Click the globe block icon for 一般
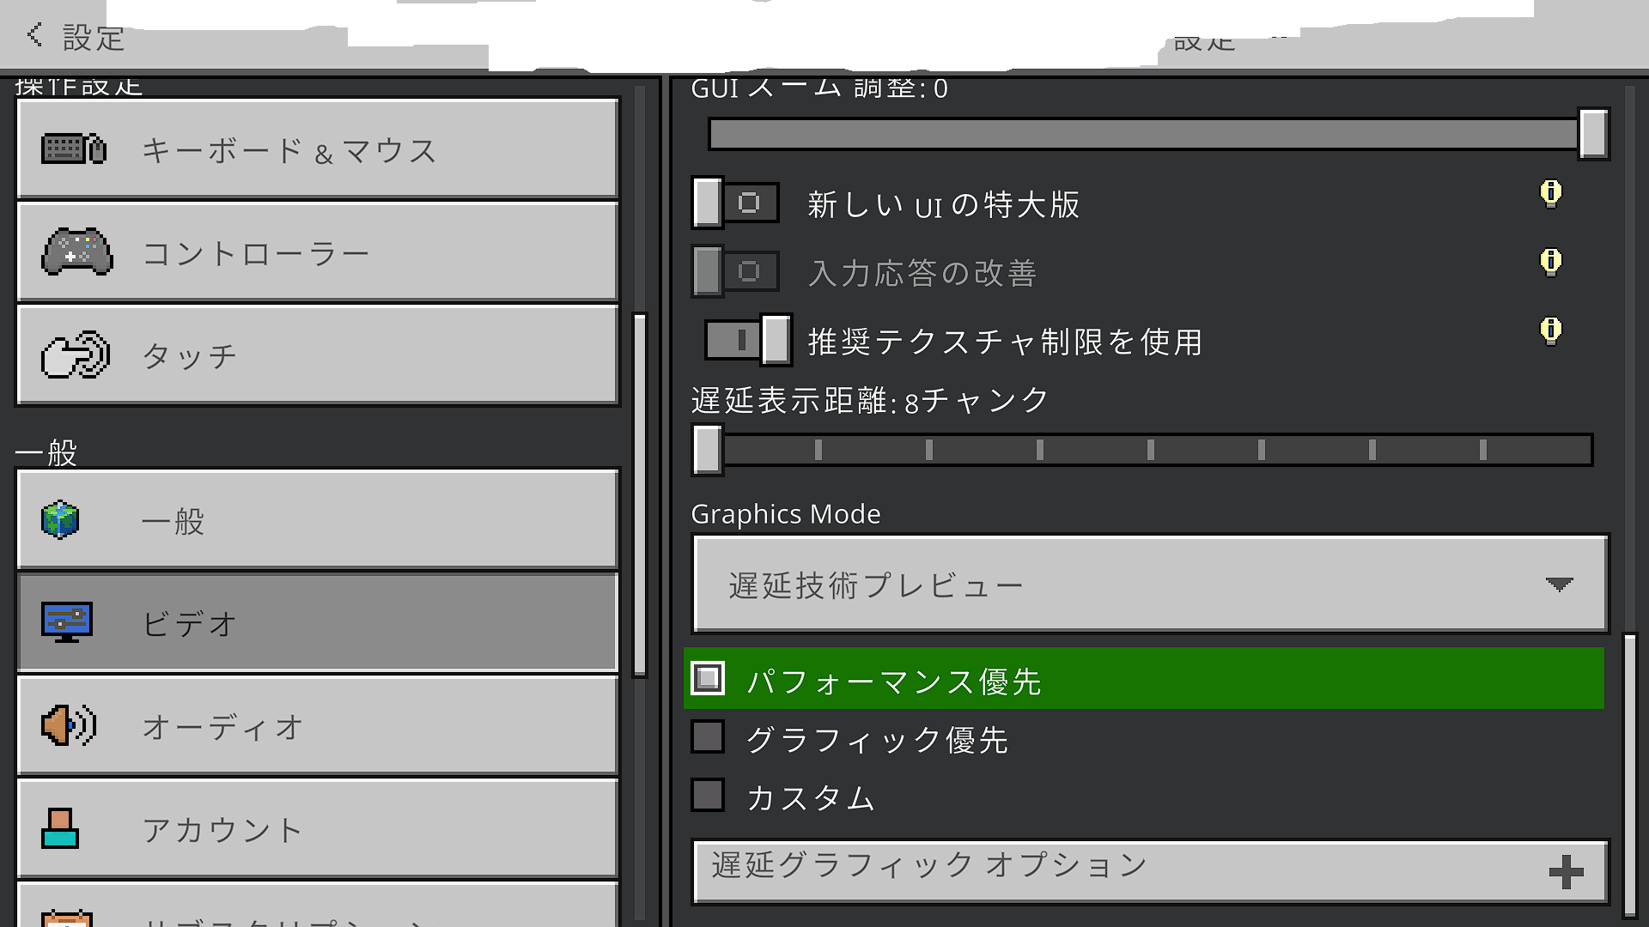Image resolution: width=1649 pixels, height=927 pixels. [x=60, y=520]
